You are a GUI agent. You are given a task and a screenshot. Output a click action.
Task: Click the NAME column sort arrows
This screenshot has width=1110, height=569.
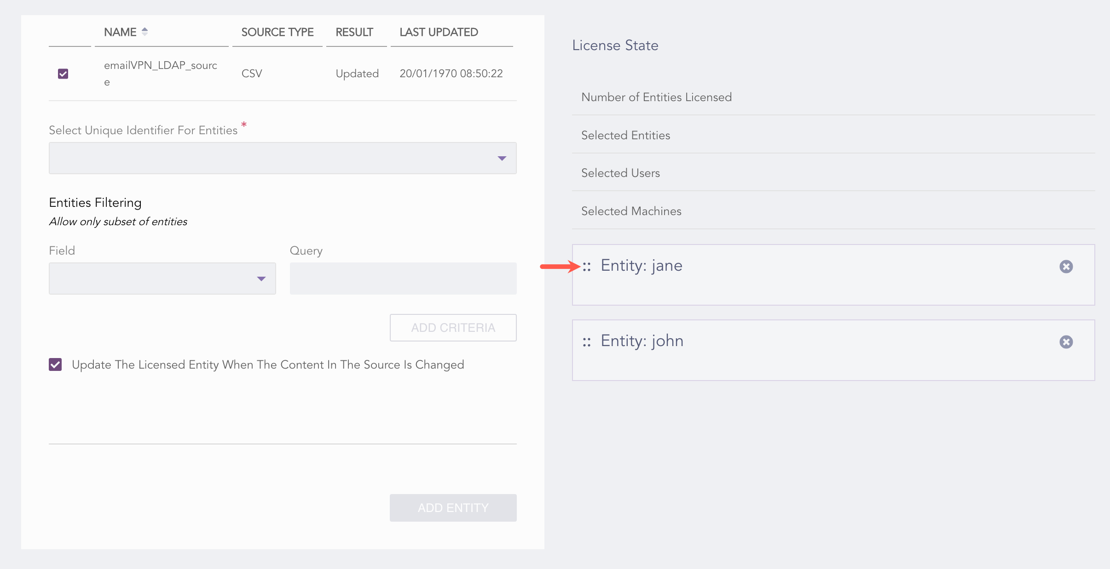tap(145, 32)
